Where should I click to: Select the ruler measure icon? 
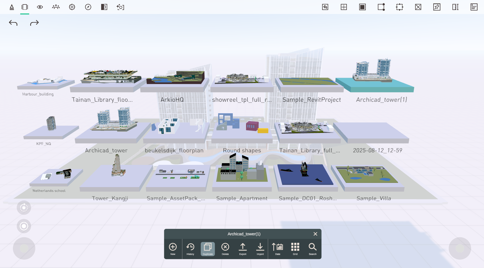(455, 7)
